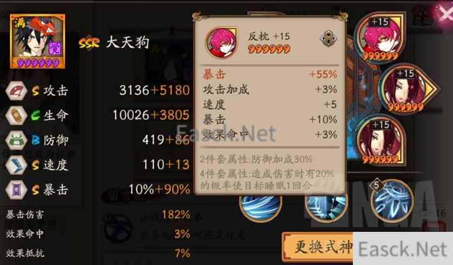Tap the 生命 health attribute icon
The width and height of the screenshot is (453, 265).
(17, 116)
